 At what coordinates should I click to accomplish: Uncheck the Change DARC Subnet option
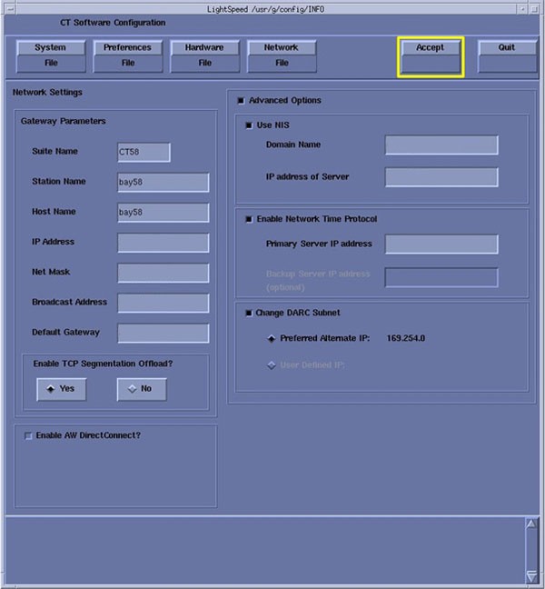pyautogui.click(x=249, y=313)
